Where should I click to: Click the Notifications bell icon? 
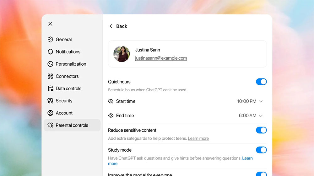[50, 52]
